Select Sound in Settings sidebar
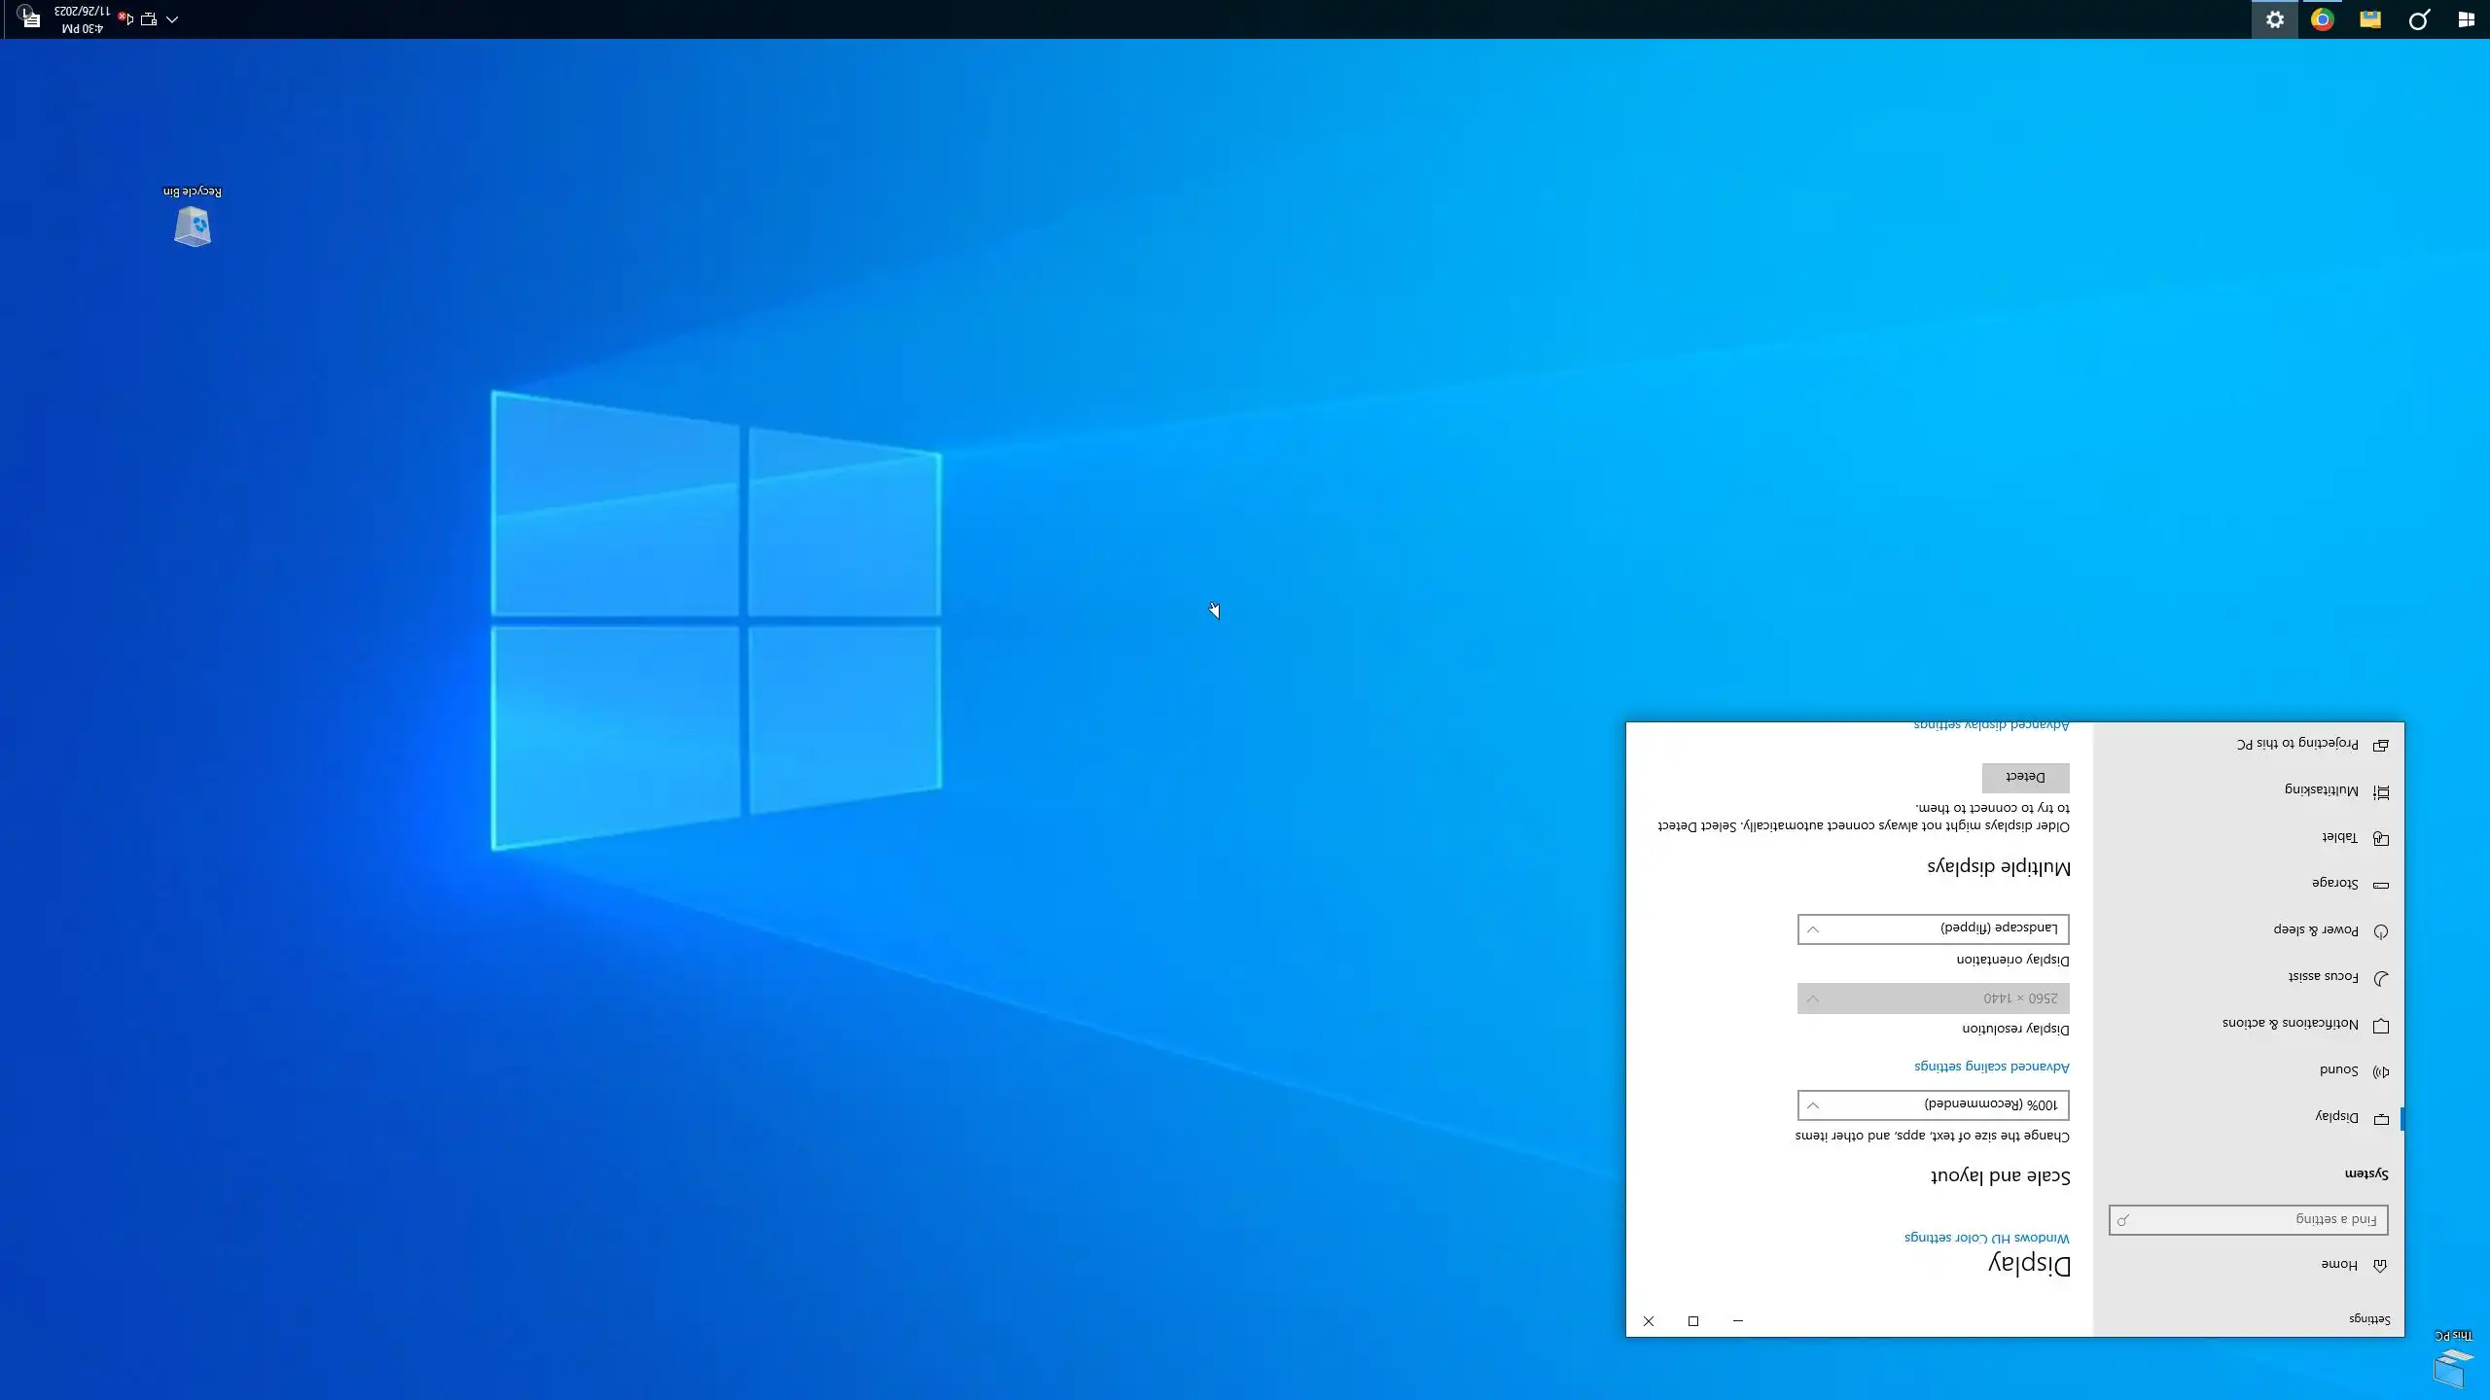Image resolution: width=2490 pixels, height=1400 pixels. pos(2338,1070)
